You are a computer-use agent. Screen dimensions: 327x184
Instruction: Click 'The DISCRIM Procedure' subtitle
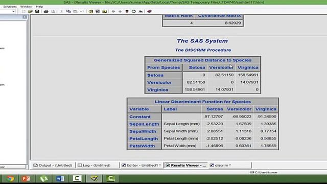click(x=203, y=50)
